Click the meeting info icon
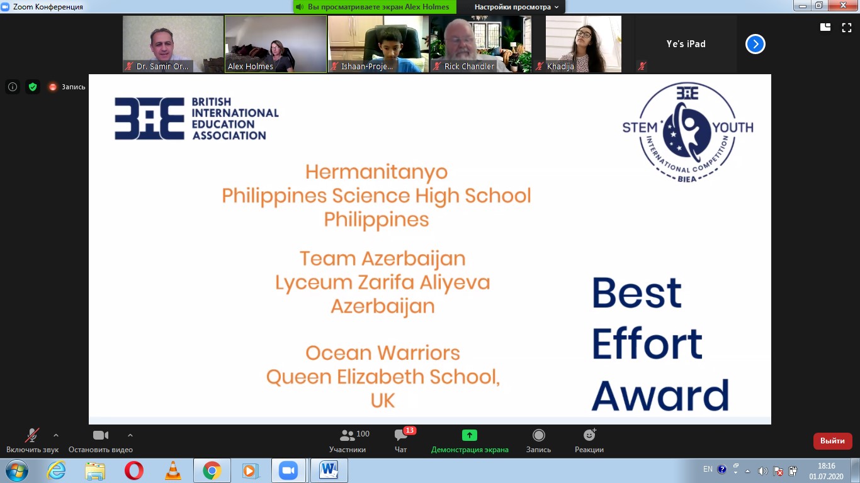 click(13, 87)
